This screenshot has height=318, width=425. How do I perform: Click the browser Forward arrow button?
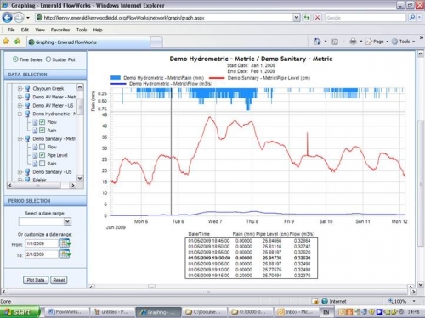pos(19,18)
